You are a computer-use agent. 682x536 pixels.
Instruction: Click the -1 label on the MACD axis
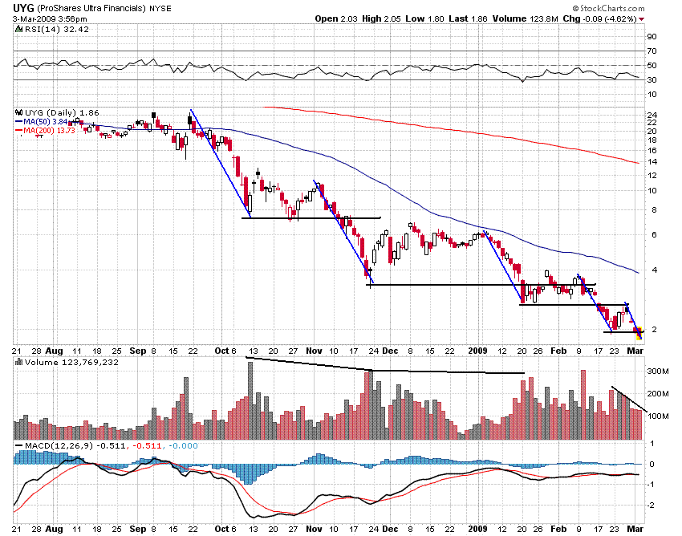[652, 485]
